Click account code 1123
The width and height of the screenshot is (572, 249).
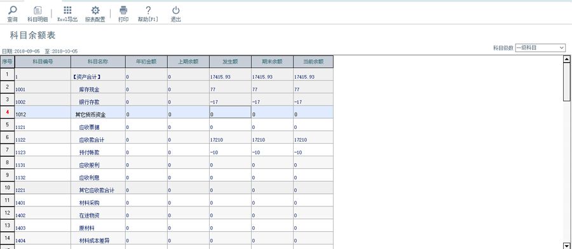click(x=20, y=152)
